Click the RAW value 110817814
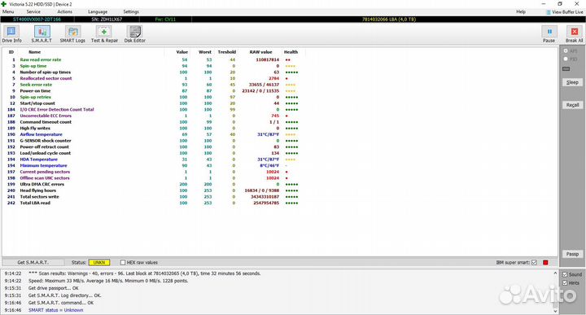Image resolution: width=586 pixels, height=315 pixels. click(267, 59)
